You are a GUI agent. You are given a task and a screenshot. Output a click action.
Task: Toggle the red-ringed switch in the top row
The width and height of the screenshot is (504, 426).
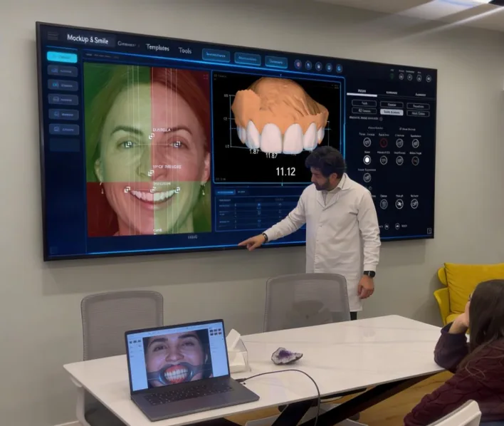pyautogui.click(x=383, y=142)
